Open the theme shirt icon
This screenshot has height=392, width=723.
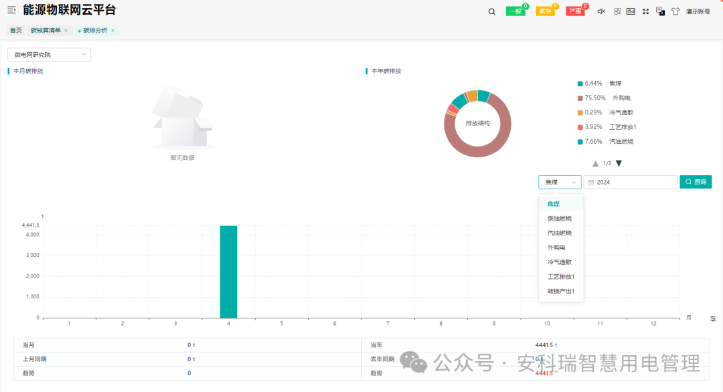pyautogui.click(x=675, y=11)
